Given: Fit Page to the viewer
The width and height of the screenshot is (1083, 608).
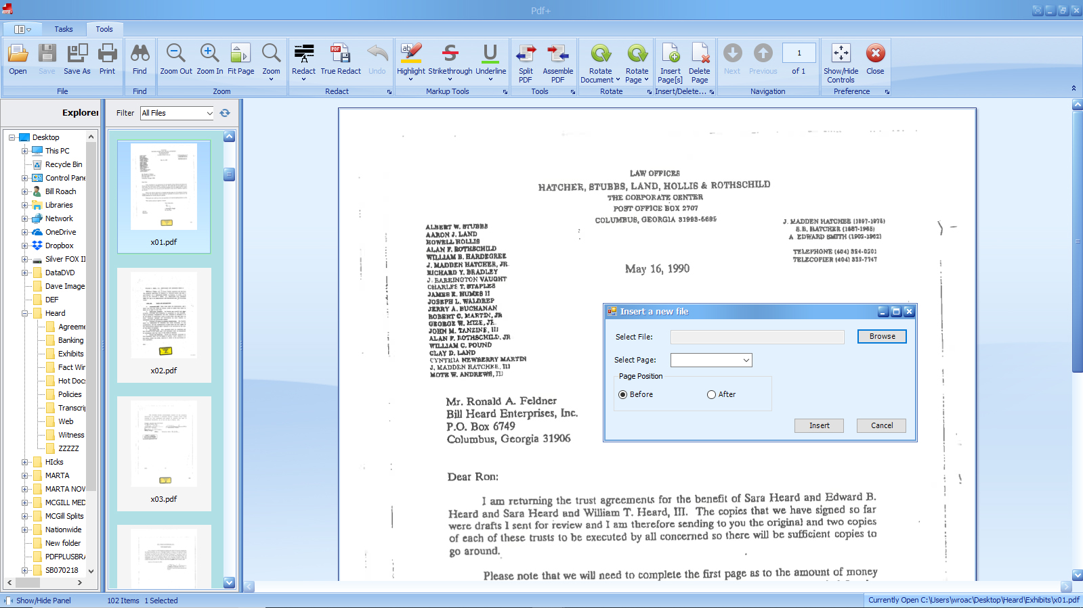Looking at the screenshot, I should point(241,59).
